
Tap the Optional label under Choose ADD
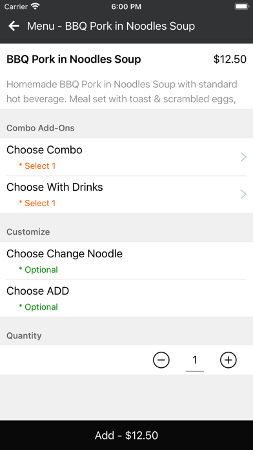38,307
